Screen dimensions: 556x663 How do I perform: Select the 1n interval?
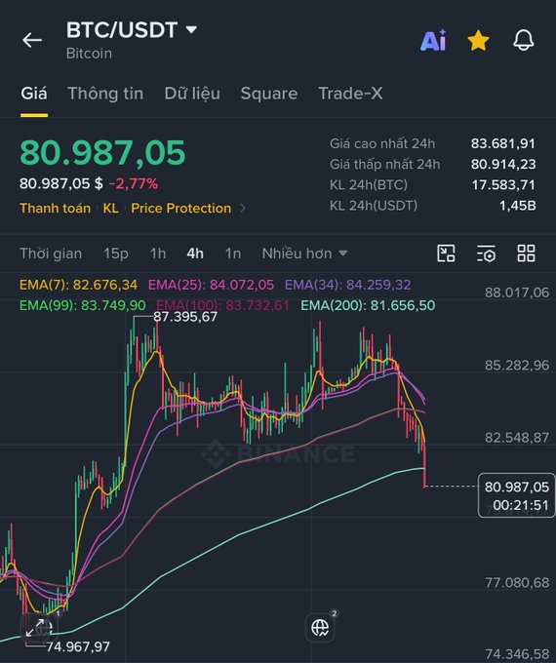pos(233,253)
